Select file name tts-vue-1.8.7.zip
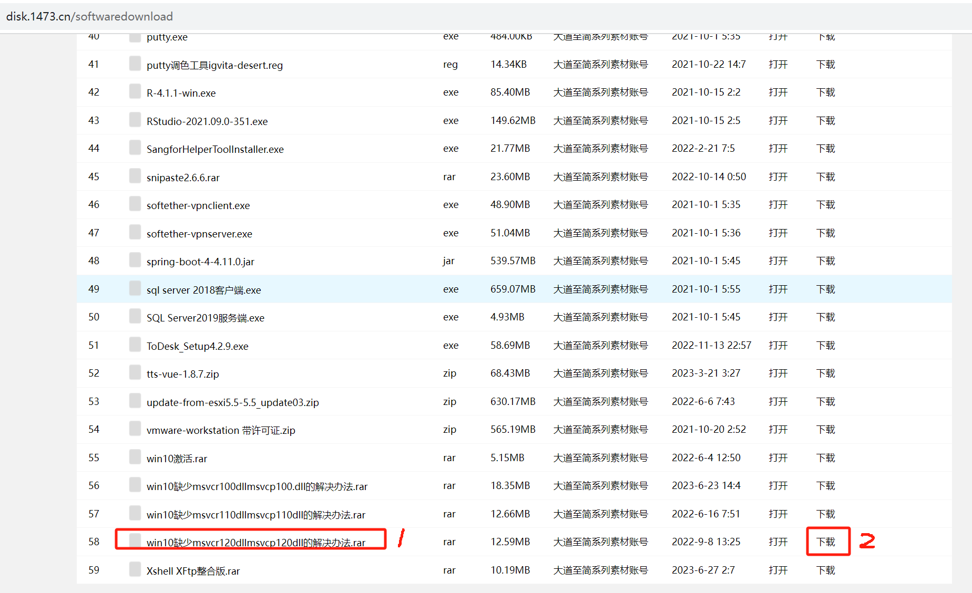This screenshot has width=972, height=593. click(183, 374)
